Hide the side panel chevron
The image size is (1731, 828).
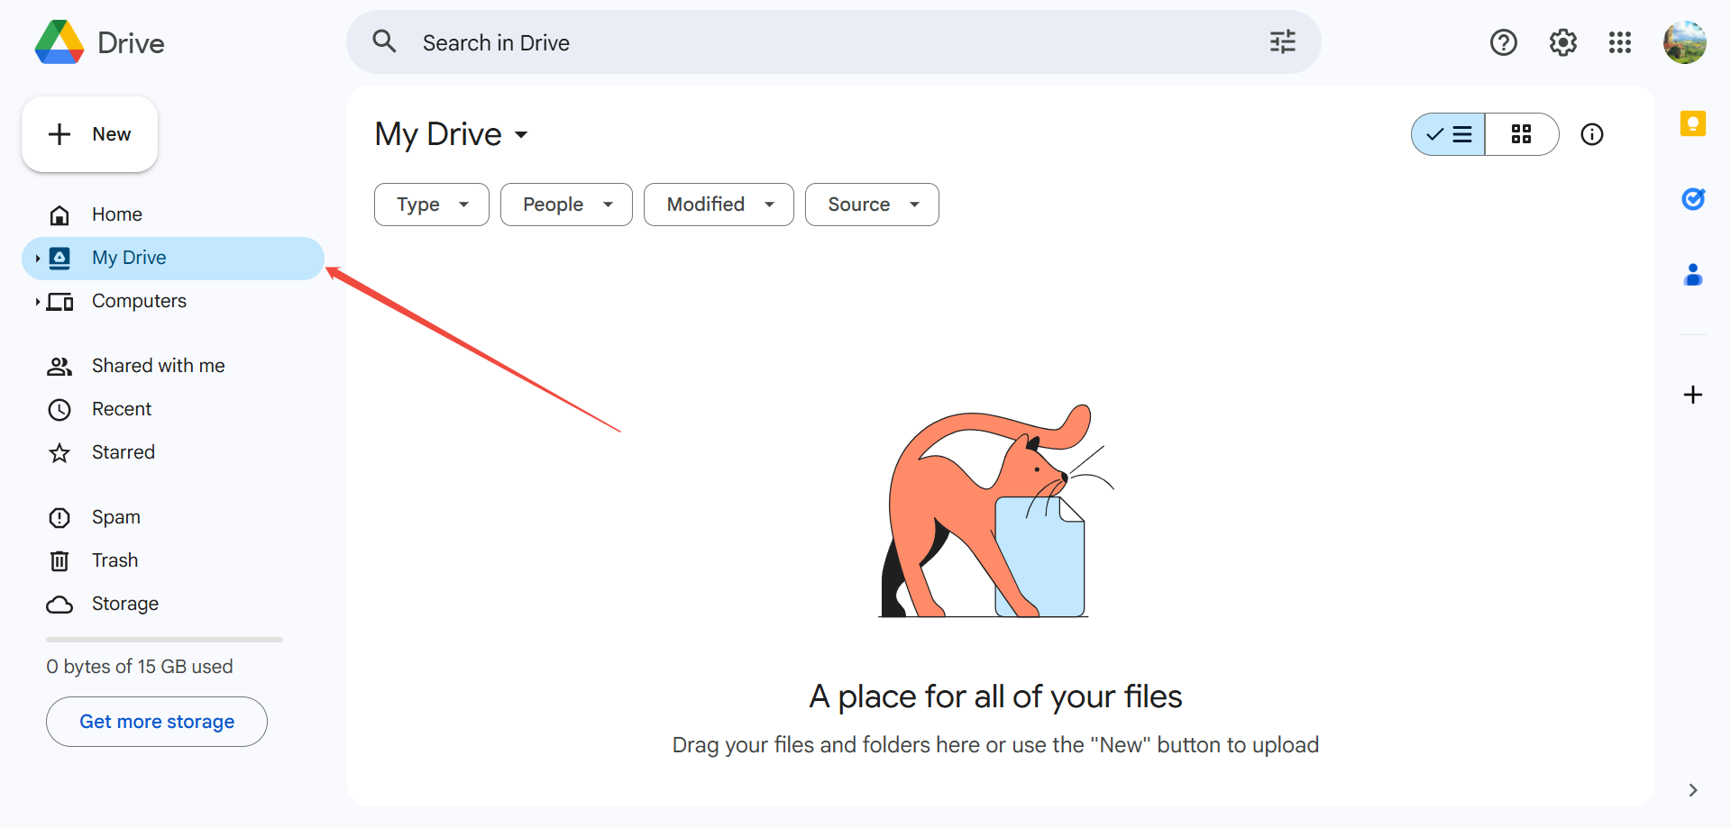point(1692,790)
